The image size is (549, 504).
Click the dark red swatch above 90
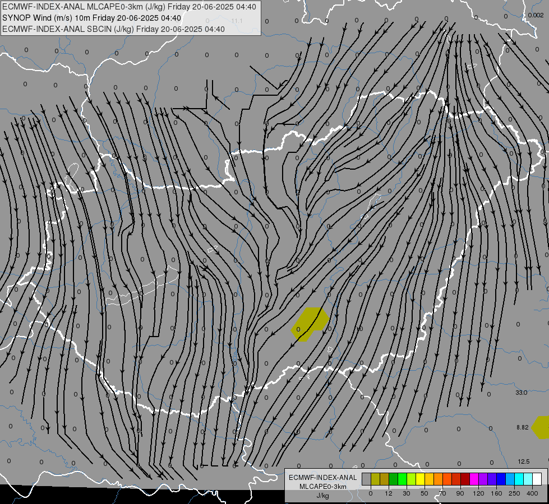pyautogui.click(x=465, y=479)
